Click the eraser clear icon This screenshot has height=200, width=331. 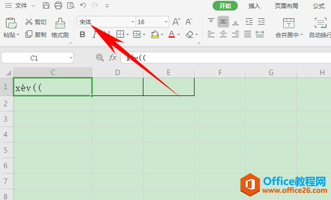190,34
